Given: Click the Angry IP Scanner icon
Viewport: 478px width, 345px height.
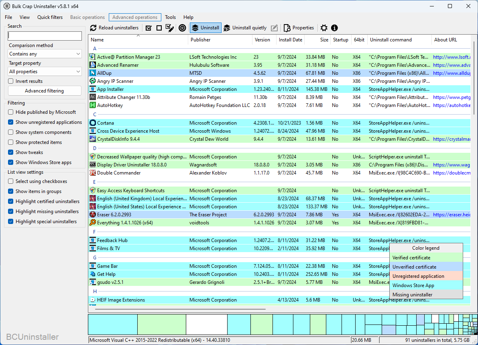Looking at the screenshot, I should 93,81.
